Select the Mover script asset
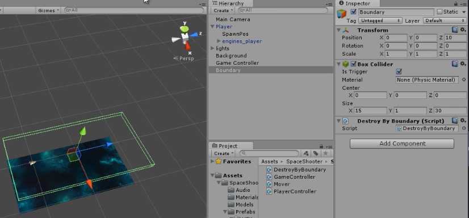Screen dimensions: 469x218 coord(278,184)
